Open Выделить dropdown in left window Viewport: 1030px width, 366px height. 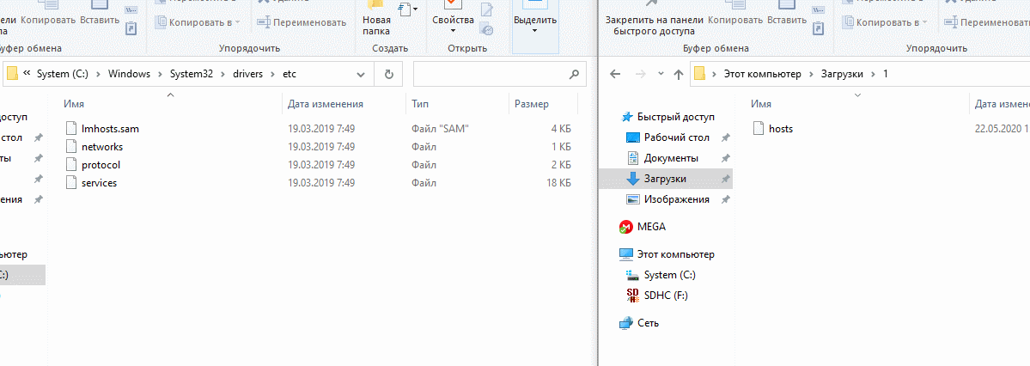[534, 24]
